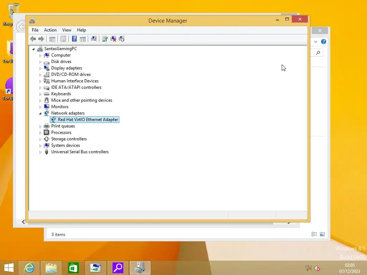The width and height of the screenshot is (367, 275).
Task: Click the blue Help question-mark toolbar icon
Action: pyautogui.click(x=74, y=39)
